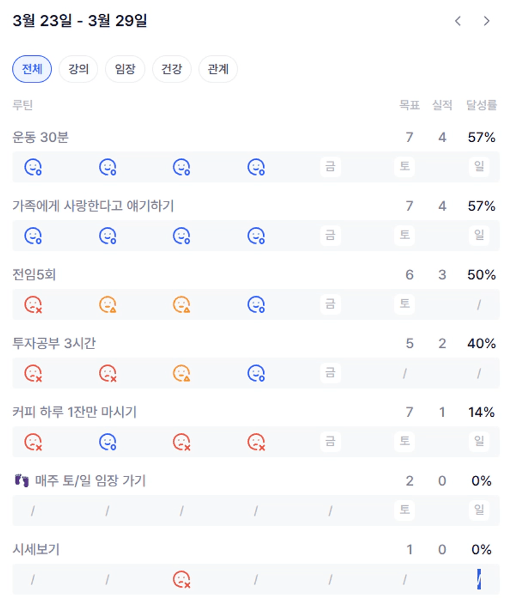Switch to the 강의 category tab
Image resolution: width=508 pixels, height=616 pixels.
click(78, 69)
